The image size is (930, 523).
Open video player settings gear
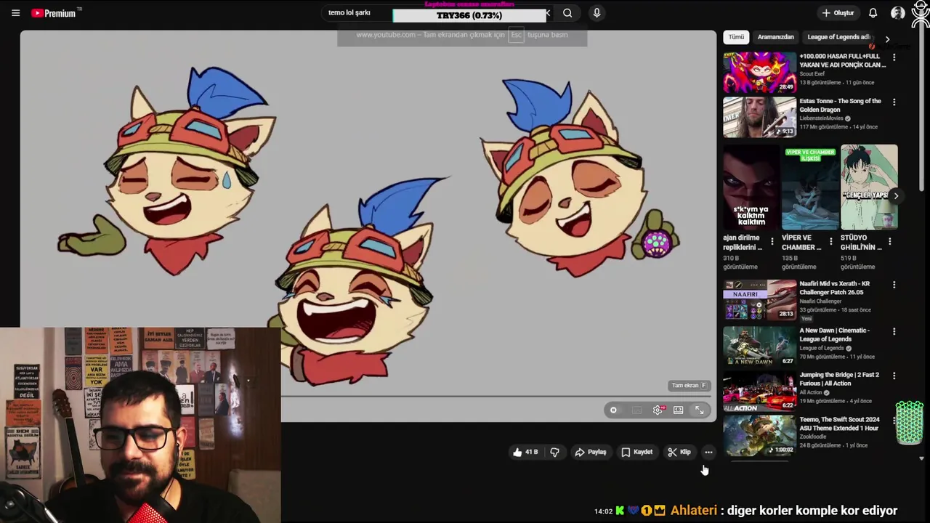click(x=658, y=410)
